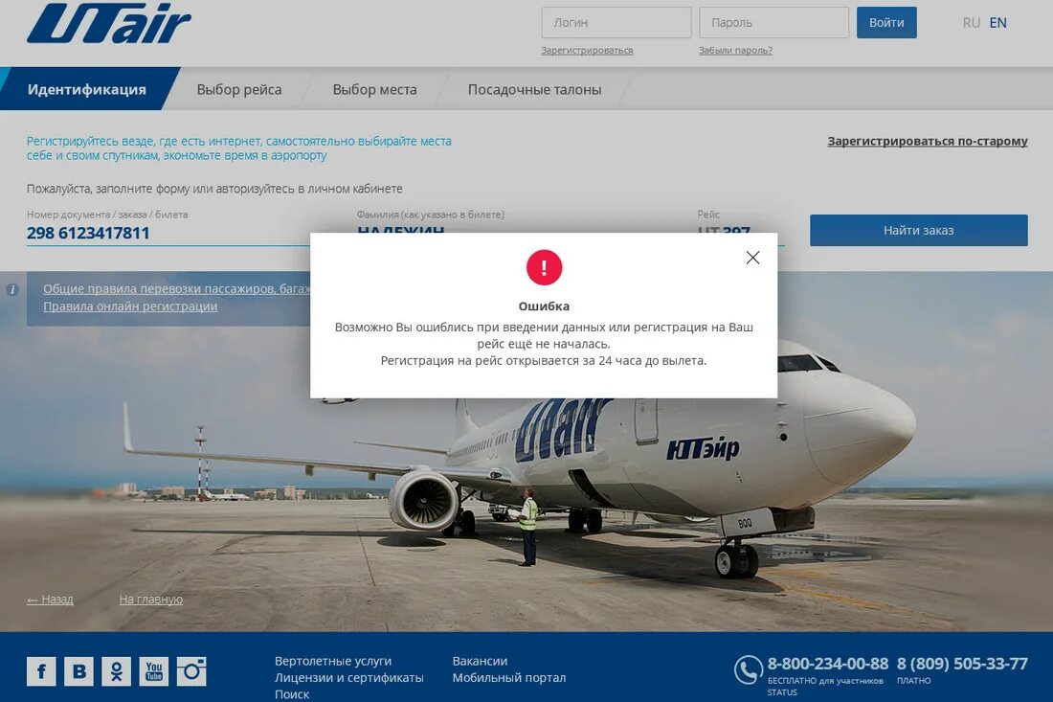
Task: Close the error dialog with the X
Action: coord(752,258)
